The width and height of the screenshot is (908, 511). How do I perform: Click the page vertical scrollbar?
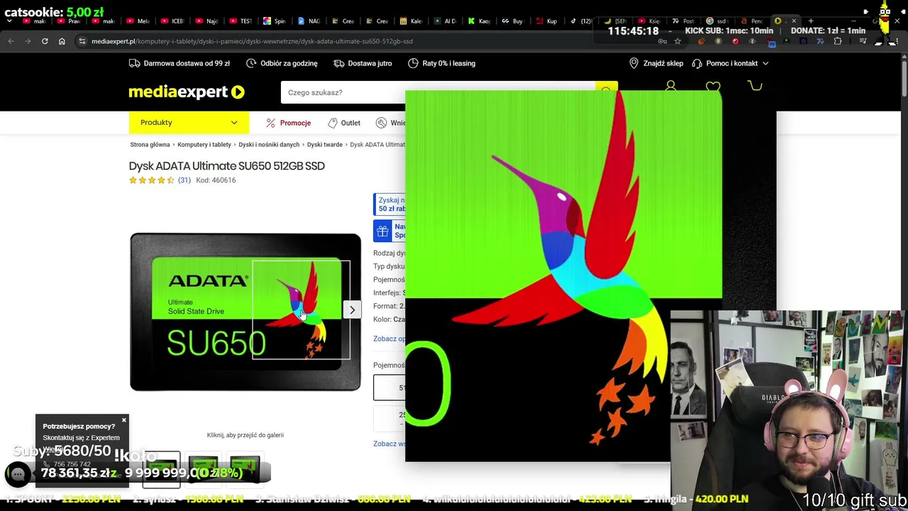(904, 78)
